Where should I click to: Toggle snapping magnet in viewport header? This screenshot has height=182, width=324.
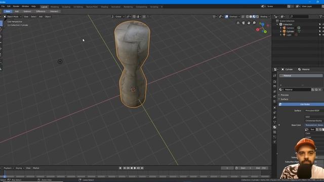(134, 17)
